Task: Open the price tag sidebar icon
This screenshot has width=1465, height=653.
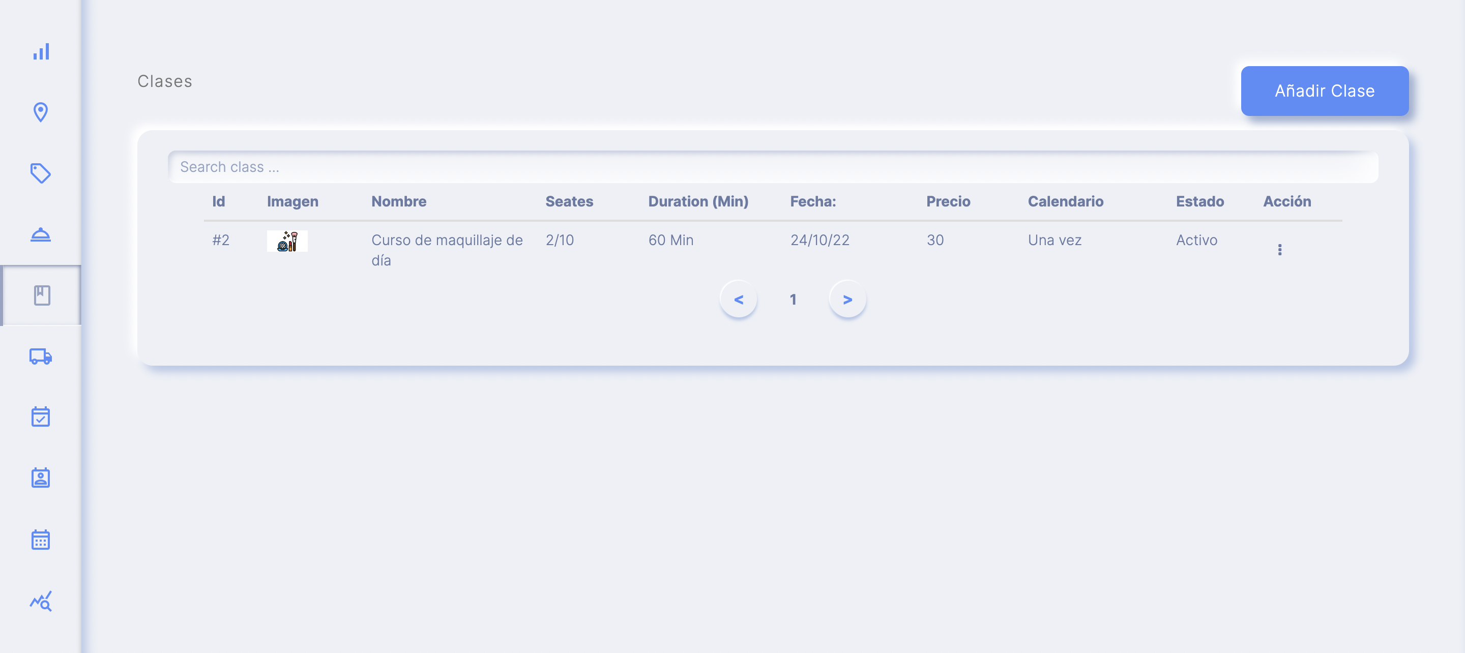Action: click(41, 173)
